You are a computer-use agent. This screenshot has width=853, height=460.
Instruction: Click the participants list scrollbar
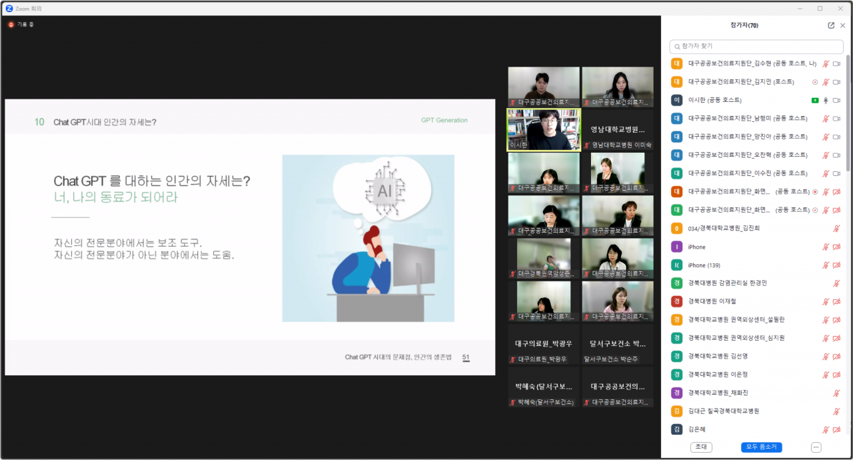(x=848, y=113)
